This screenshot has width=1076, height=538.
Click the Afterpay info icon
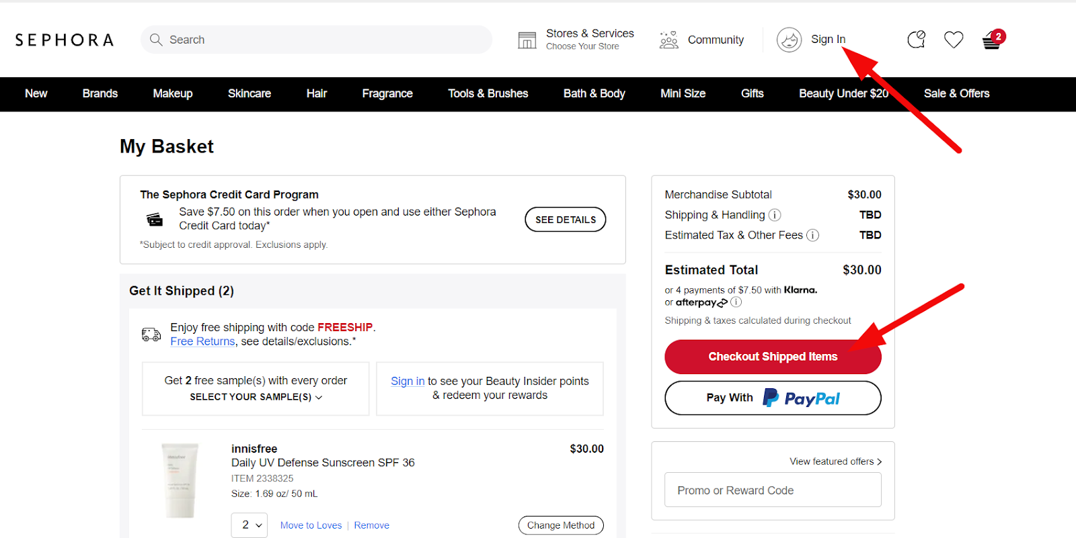pyautogui.click(x=736, y=302)
